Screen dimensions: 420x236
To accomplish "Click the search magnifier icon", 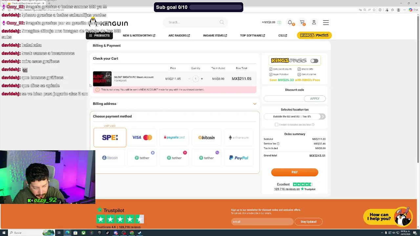I will pos(222,22).
